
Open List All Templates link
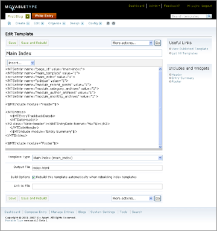pos(184,54)
